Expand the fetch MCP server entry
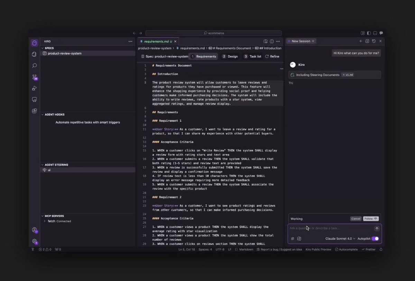415x281 pixels. (45, 221)
